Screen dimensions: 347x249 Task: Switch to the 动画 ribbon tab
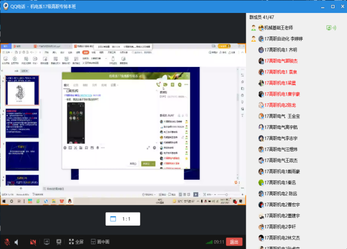click(78, 52)
